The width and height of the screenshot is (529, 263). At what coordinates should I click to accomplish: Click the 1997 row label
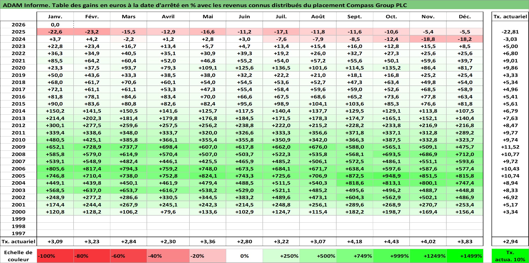click(19, 233)
